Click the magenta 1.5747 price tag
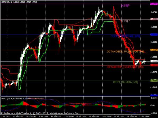Image resolution: width=158 pixels, height=118 pixels. click(x=154, y=4)
